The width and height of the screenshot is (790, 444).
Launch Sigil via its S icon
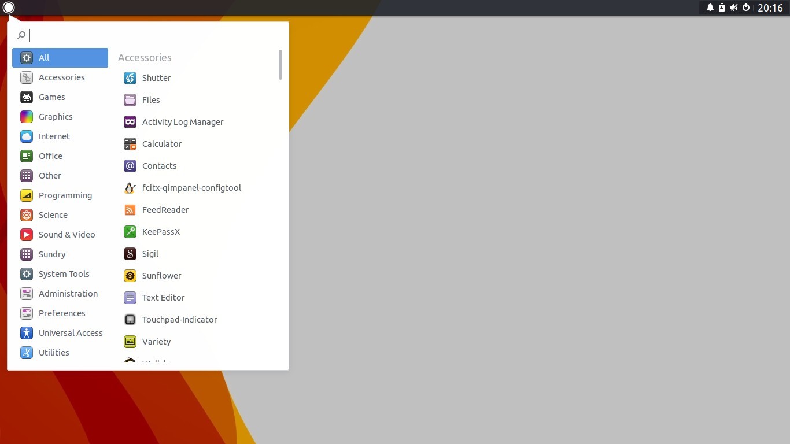click(x=130, y=254)
